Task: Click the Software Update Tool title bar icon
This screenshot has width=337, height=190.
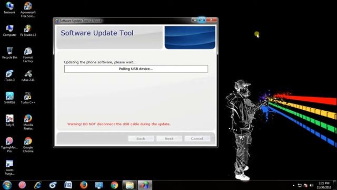Action: pyautogui.click(x=57, y=21)
